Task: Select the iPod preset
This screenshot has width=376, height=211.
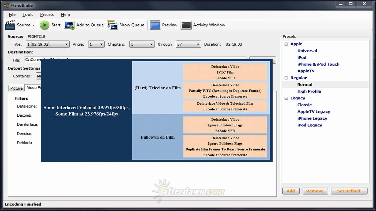Action: (302, 57)
